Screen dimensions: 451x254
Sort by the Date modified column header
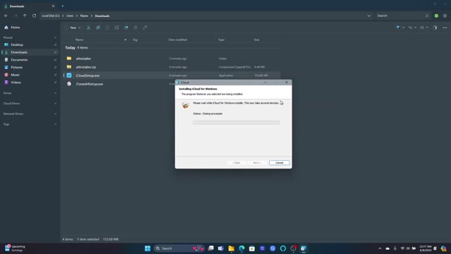(x=178, y=40)
